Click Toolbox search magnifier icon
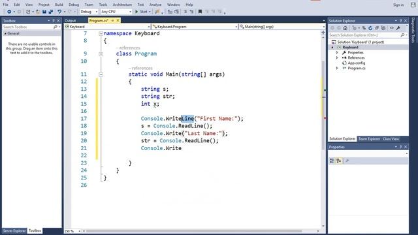The image size is (418, 235). pos(55,27)
